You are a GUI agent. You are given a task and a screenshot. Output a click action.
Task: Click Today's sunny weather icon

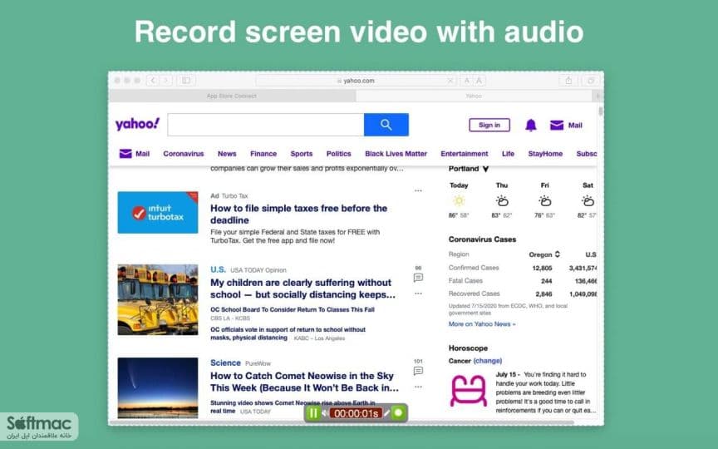[x=459, y=200]
